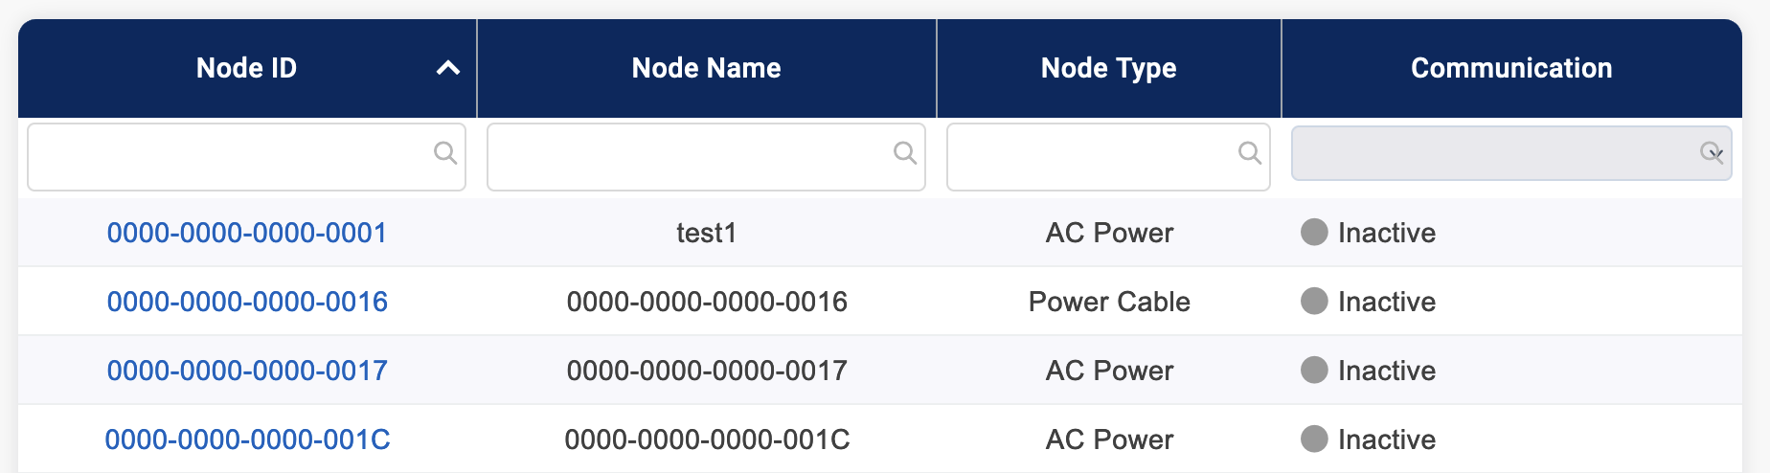Open node link 0000-0000-0000-0017
Screen dimensions: 1770x473
point(247,371)
